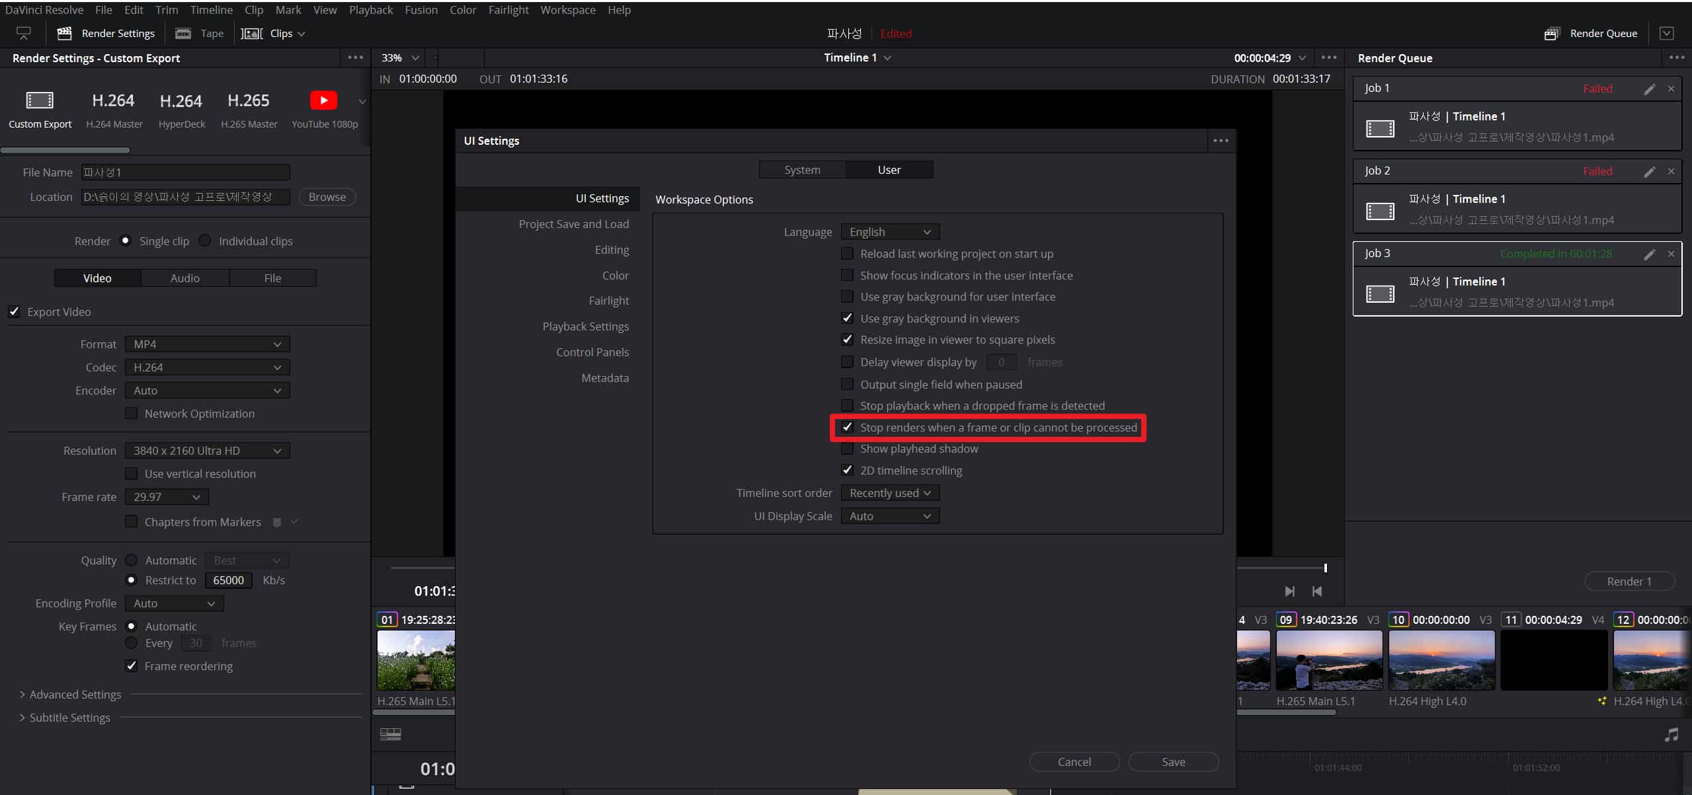This screenshot has width=1692, height=795.
Task: Toggle the Clips view icon in the toolbar
Action: click(x=252, y=34)
